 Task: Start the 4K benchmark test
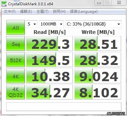click(x=16, y=76)
